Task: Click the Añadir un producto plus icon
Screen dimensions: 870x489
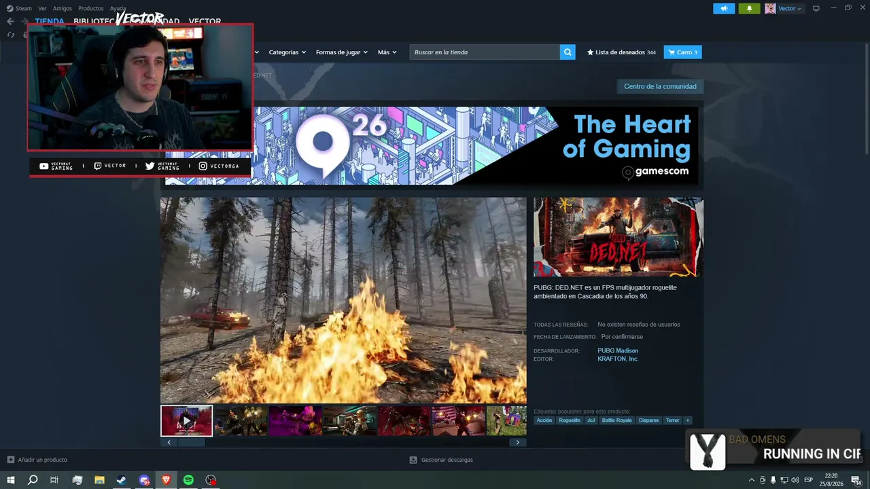Action: tap(11, 460)
